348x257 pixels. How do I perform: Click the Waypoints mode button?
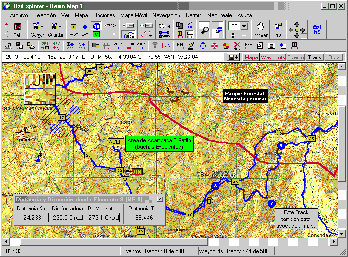[273, 57]
